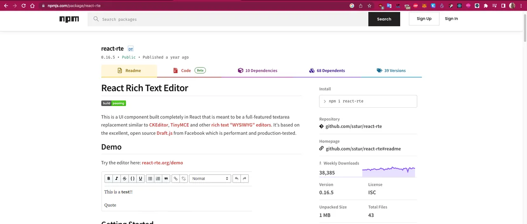Click the DT TypeScript types badge
Screen dimensions: 527x224
[131, 49]
